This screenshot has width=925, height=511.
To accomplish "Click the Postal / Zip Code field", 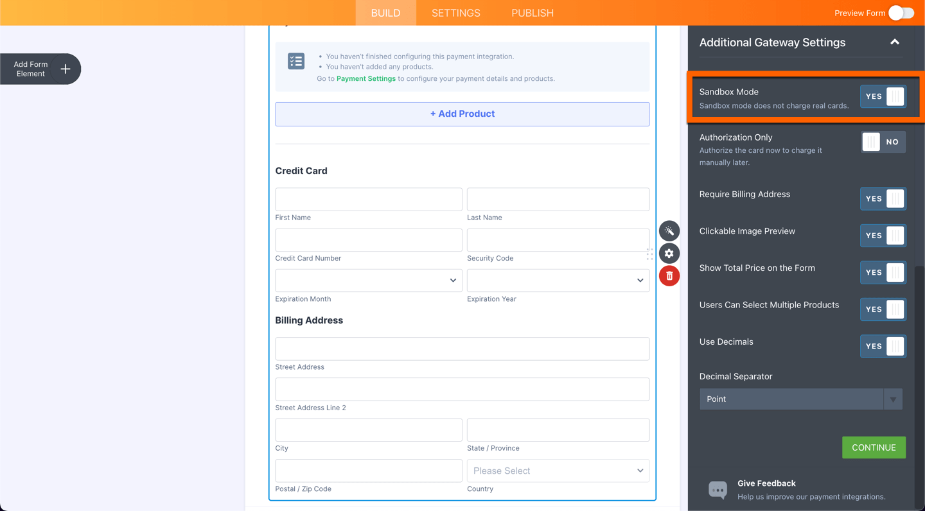I will click(369, 471).
